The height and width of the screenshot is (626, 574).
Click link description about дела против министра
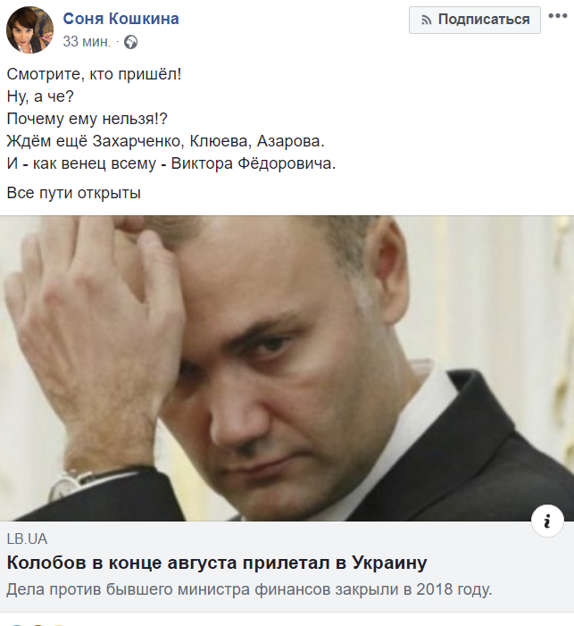click(x=249, y=589)
